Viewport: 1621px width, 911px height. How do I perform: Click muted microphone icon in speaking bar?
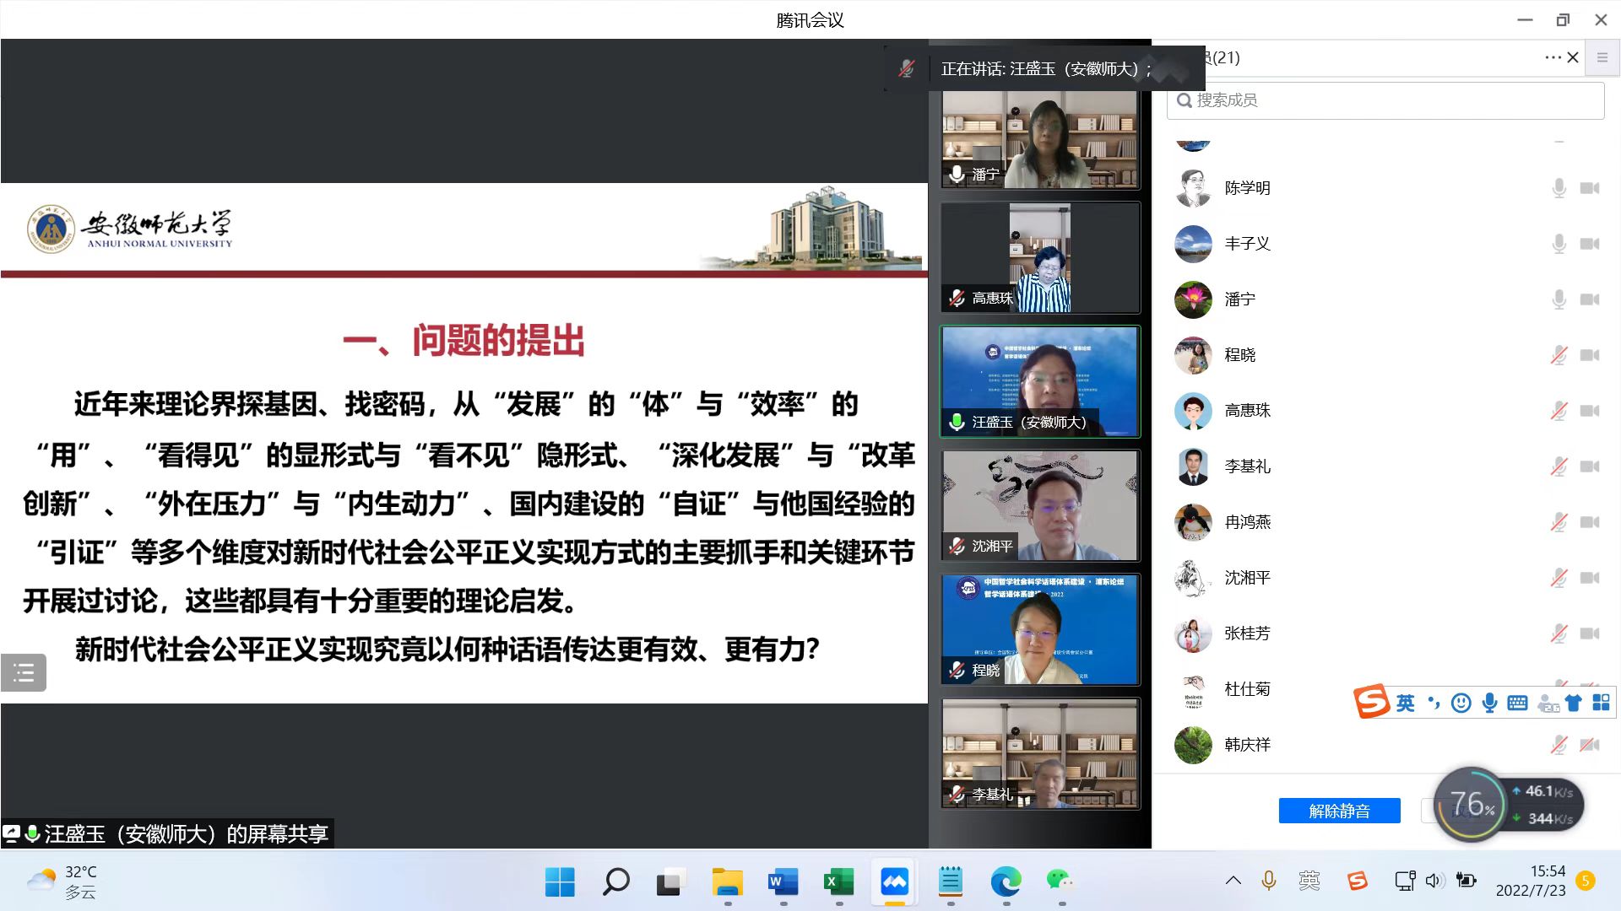tap(907, 69)
